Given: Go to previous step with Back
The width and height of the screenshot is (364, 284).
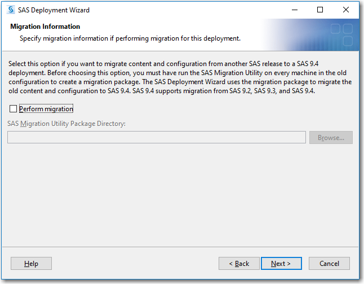Looking at the screenshot, I should (239, 264).
